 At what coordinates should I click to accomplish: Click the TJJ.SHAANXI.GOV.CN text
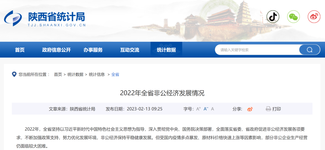57,25
